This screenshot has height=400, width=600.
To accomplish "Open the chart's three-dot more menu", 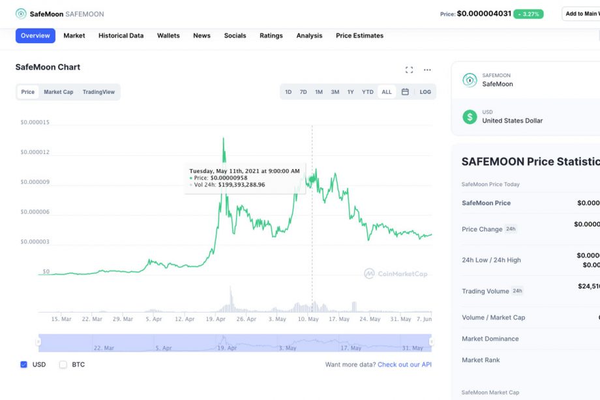I will (427, 70).
